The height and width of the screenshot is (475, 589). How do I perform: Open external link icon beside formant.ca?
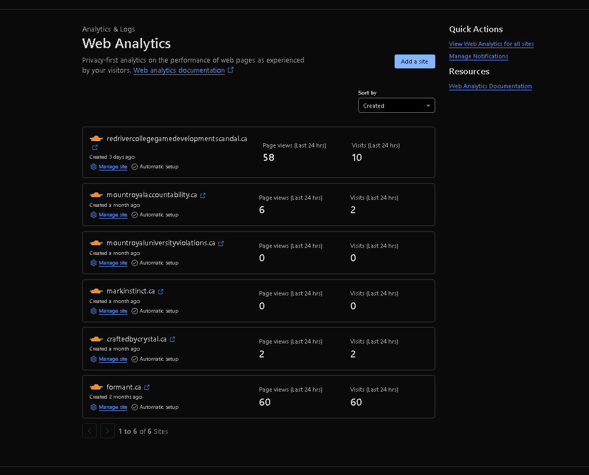pyautogui.click(x=147, y=387)
